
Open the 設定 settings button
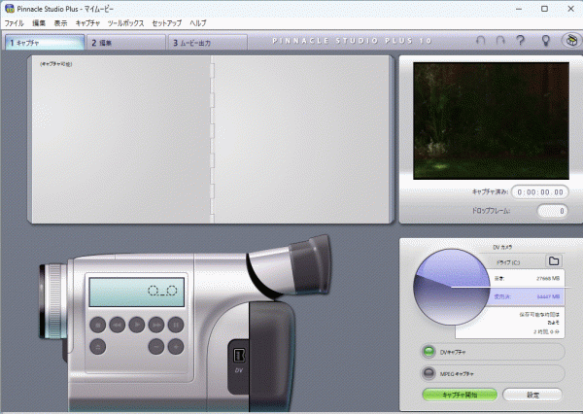(x=532, y=395)
